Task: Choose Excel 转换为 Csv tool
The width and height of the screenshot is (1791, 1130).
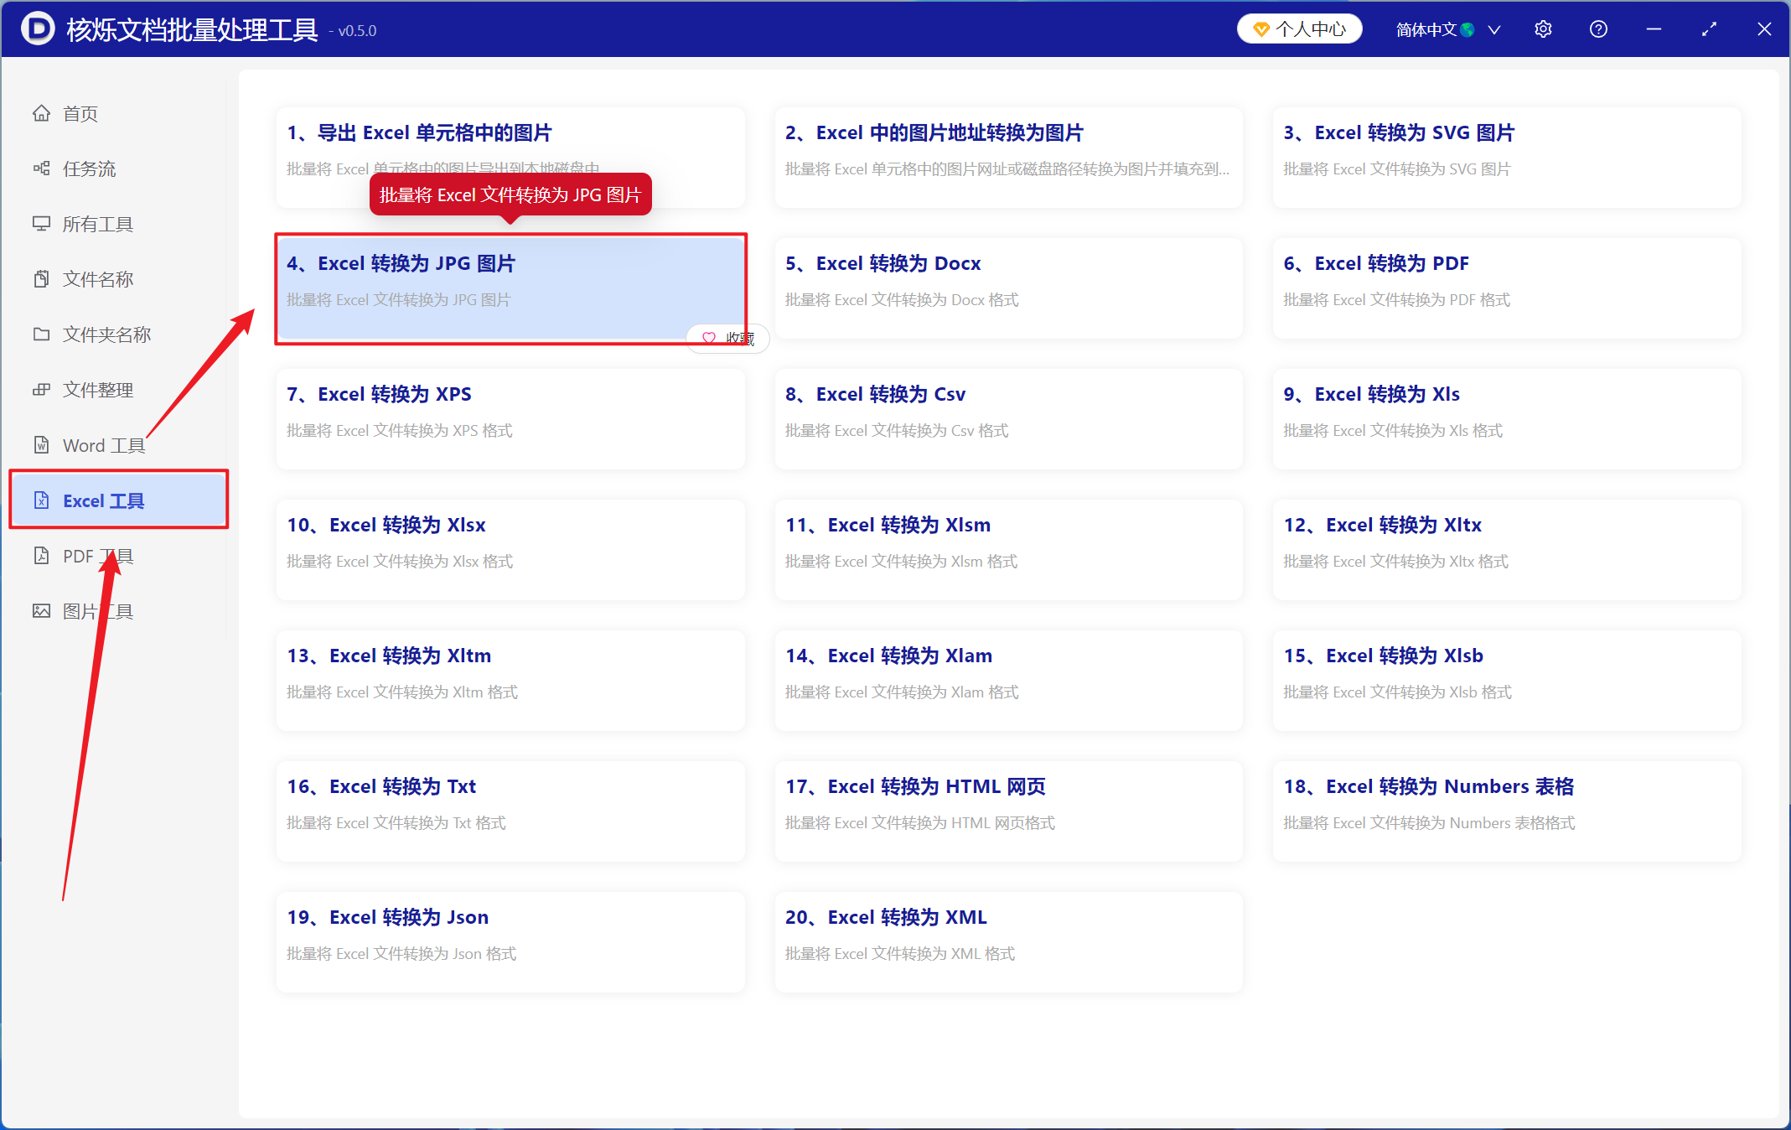Action: click(x=1008, y=419)
